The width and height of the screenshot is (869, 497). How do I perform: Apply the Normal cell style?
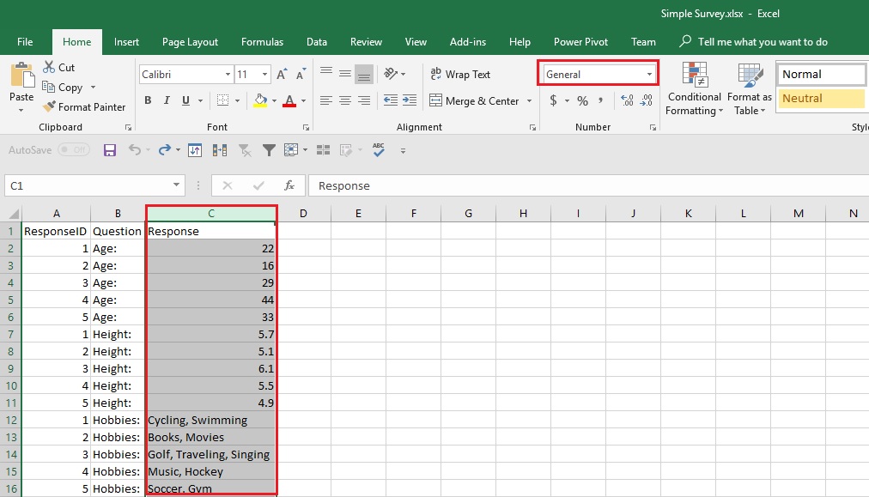click(820, 74)
